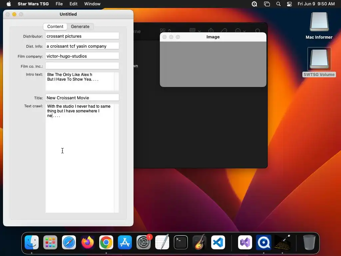Open the blue magnifier Q app in Dock
This screenshot has height=256, width=341.
(264, 242)
